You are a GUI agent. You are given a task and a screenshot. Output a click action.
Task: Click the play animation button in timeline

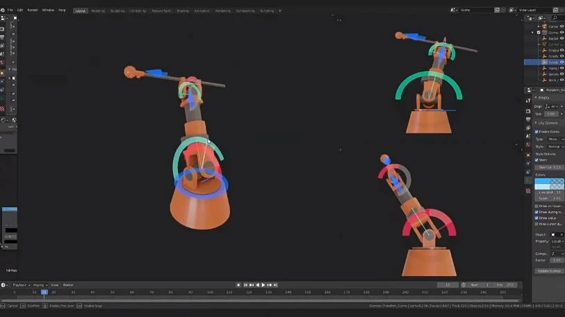coord(263,285)
